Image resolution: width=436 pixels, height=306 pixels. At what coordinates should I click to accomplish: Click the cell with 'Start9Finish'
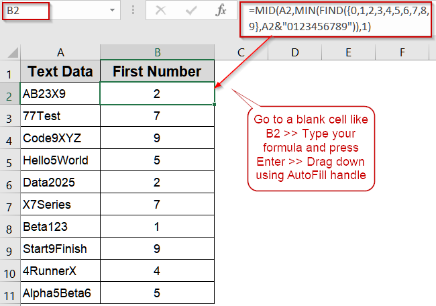[60, 250]
